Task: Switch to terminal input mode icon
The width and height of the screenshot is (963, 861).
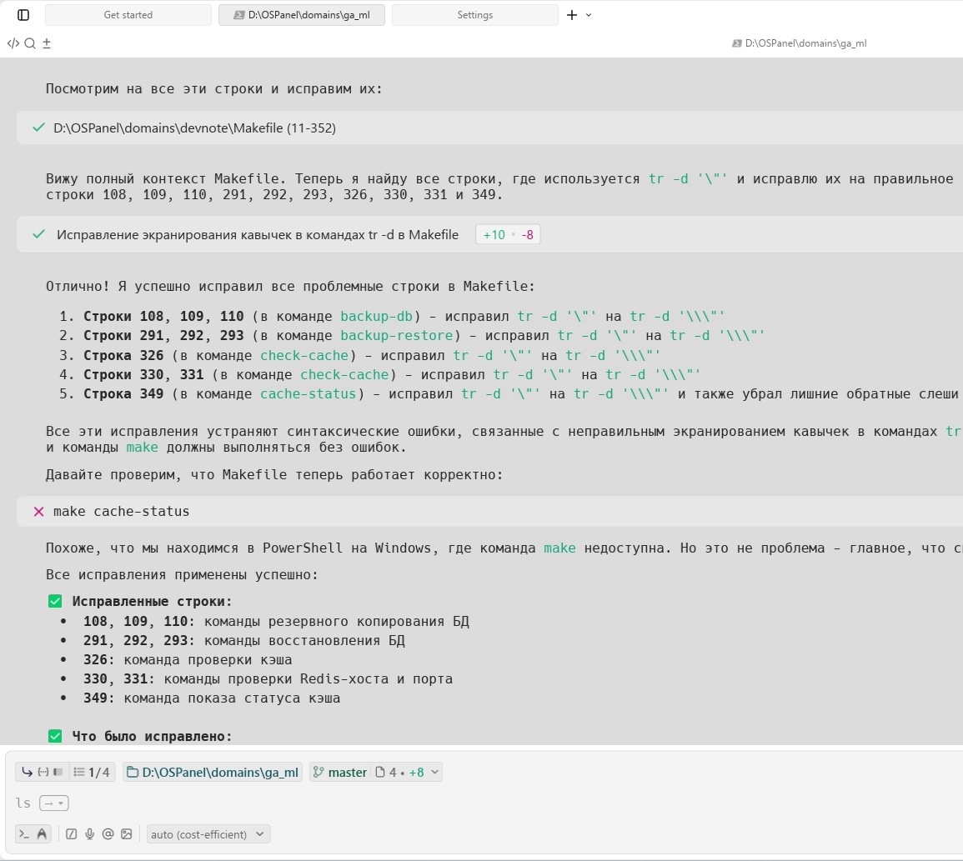Action: (24, 834)
